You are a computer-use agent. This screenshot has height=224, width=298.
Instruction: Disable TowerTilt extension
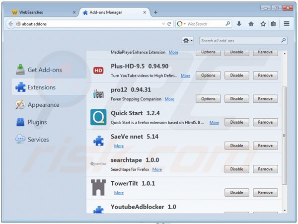coord(236,193)
